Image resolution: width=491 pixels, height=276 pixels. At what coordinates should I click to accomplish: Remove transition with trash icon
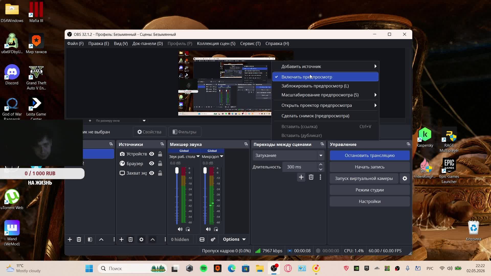(x=311, y=177)
